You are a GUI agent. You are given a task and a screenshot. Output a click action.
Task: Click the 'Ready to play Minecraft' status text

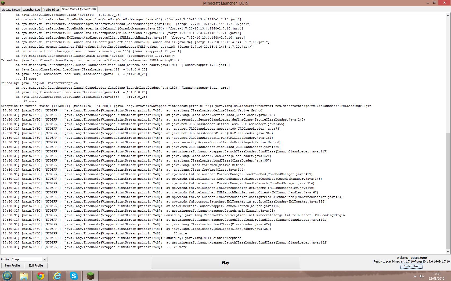(411, 261)
